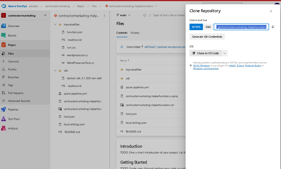Select function.json in the file tree

[74, 32]
